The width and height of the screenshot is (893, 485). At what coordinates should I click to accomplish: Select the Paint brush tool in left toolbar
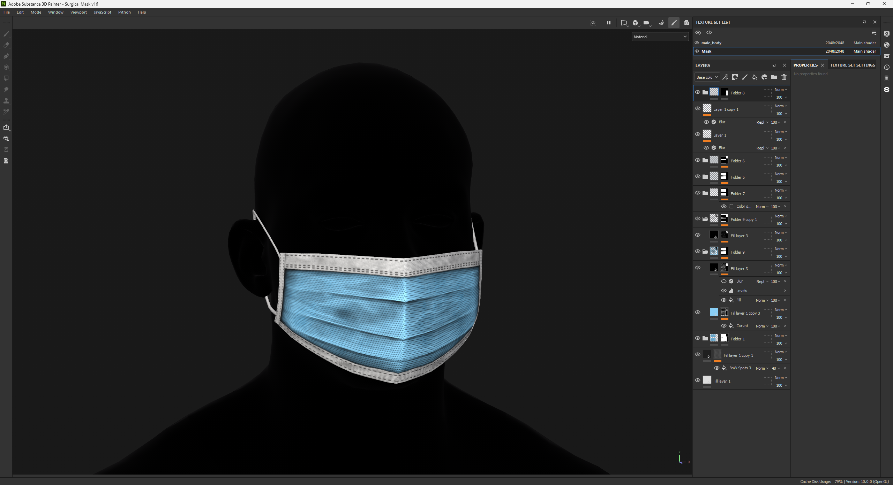click(6, 34)
